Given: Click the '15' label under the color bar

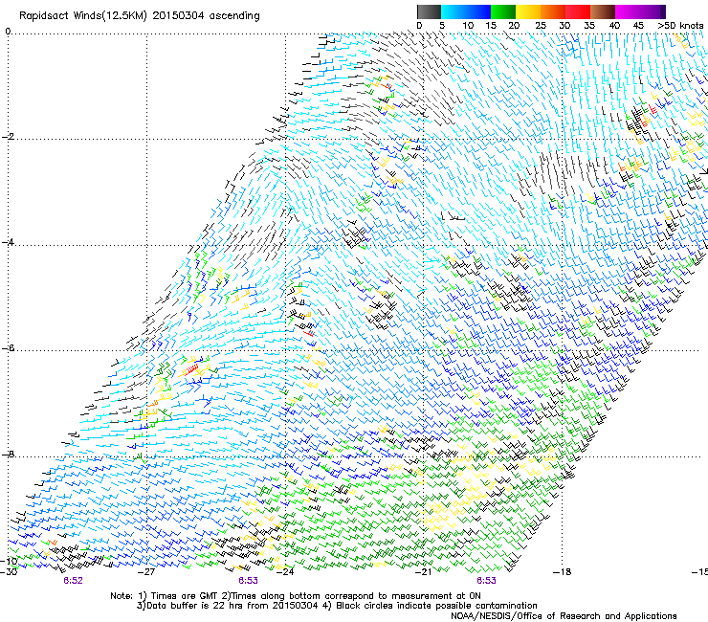Looking at the screenshot, I should (x=491, y=26).
